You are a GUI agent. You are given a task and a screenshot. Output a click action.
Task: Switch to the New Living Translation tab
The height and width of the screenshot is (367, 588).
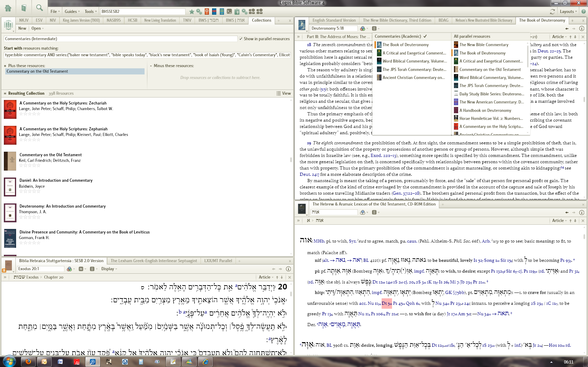coord(160,20)
